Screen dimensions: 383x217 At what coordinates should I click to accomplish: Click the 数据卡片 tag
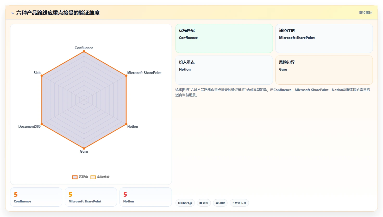(239, 203)
